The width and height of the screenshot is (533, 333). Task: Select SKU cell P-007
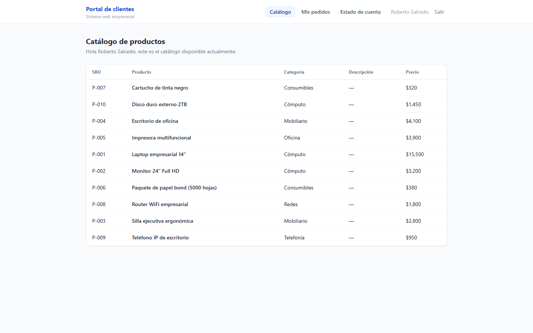(99, 88)
